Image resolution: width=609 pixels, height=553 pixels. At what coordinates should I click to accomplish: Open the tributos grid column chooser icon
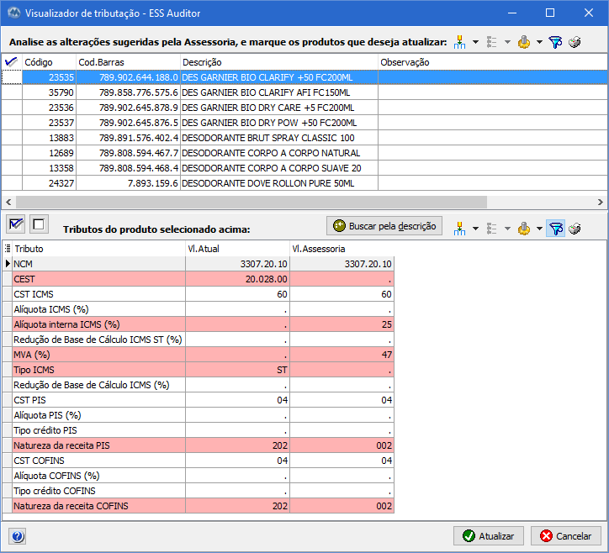click(8, 249)
